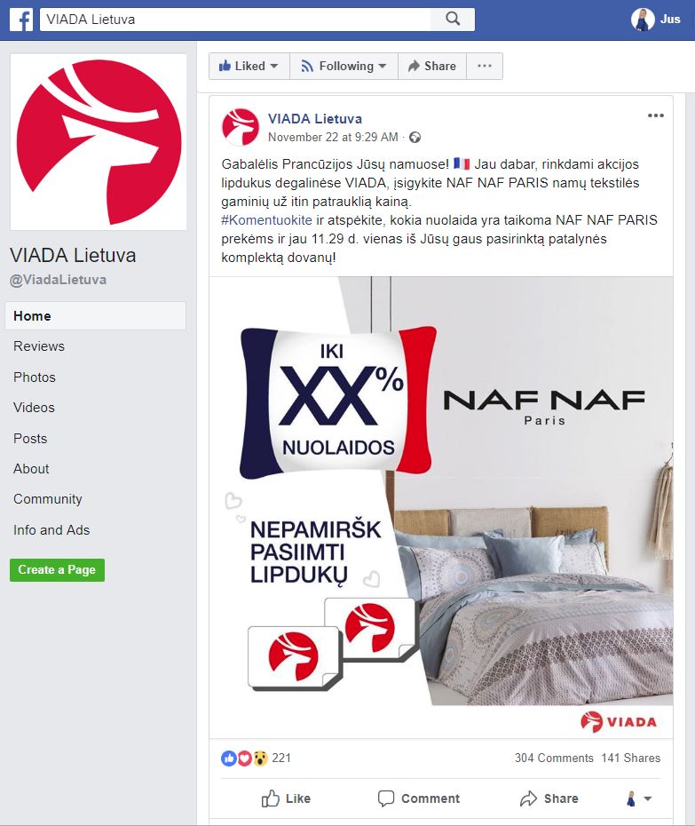The width and height of the screenshot is (695, 826).
Task: Open the user profile avatar in header
Action: 643,20
